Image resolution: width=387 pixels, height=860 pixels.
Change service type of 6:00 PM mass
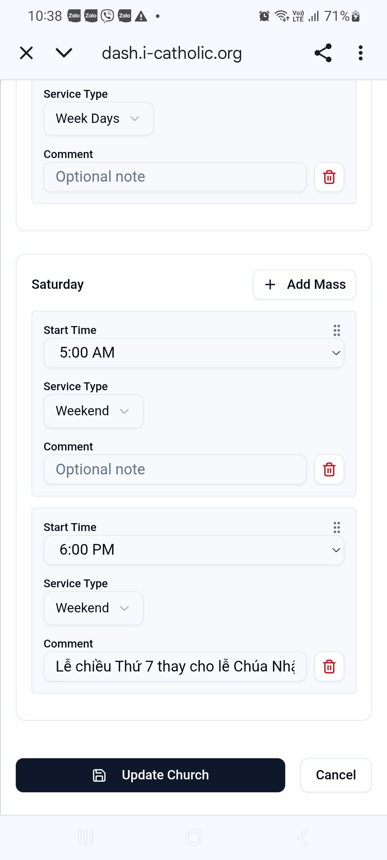(93, 608)
